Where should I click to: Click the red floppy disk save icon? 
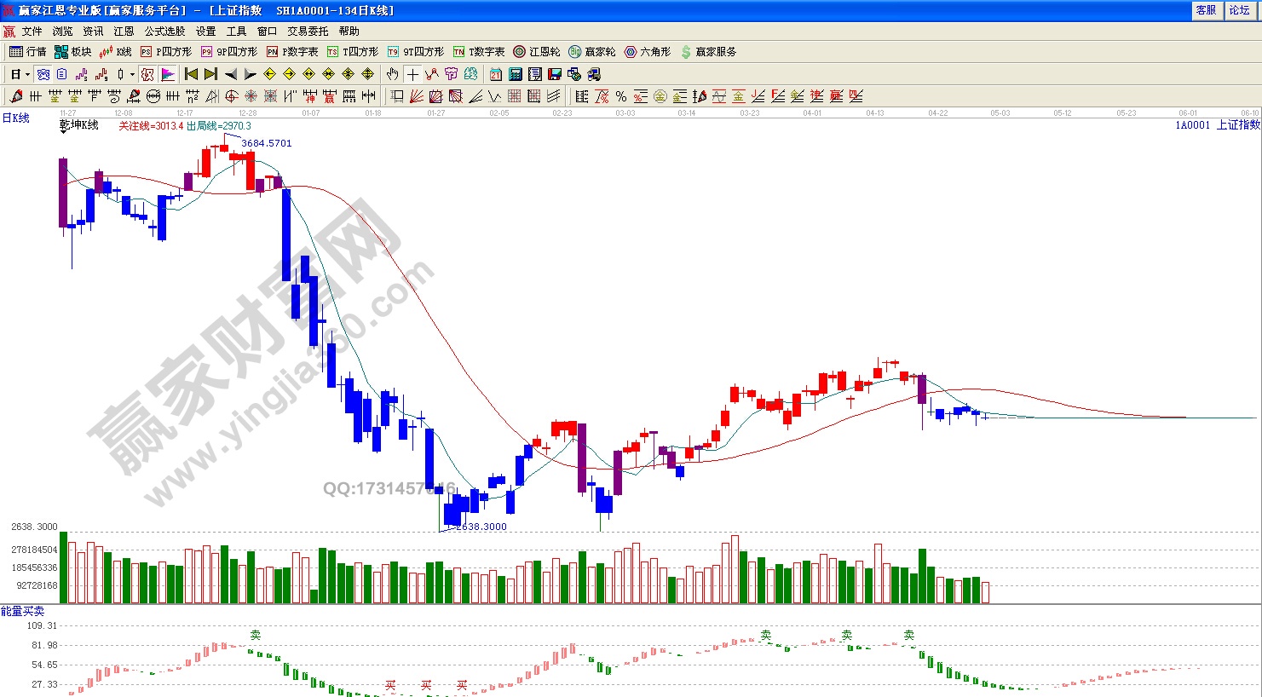[555, 74]
